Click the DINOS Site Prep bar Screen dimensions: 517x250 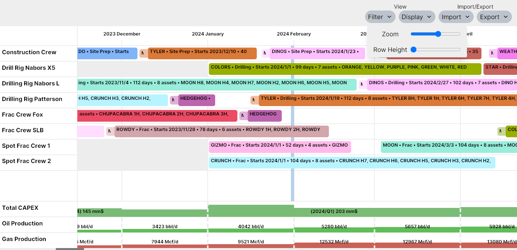click(x=317, y=53)
